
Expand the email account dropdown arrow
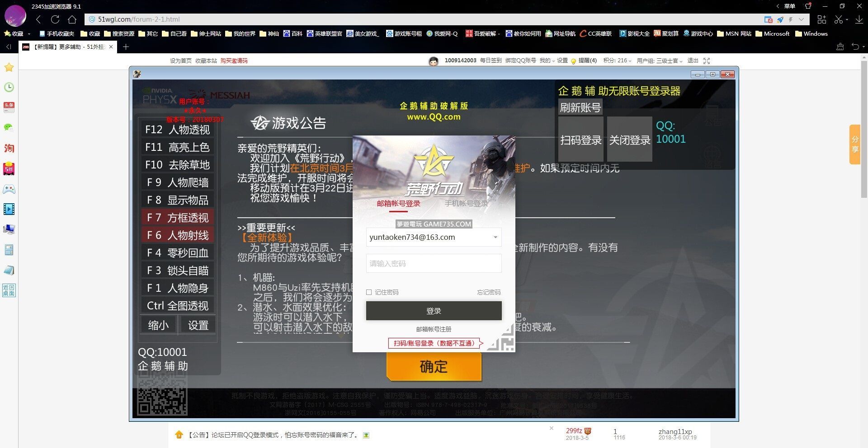(x=495, y=238)
